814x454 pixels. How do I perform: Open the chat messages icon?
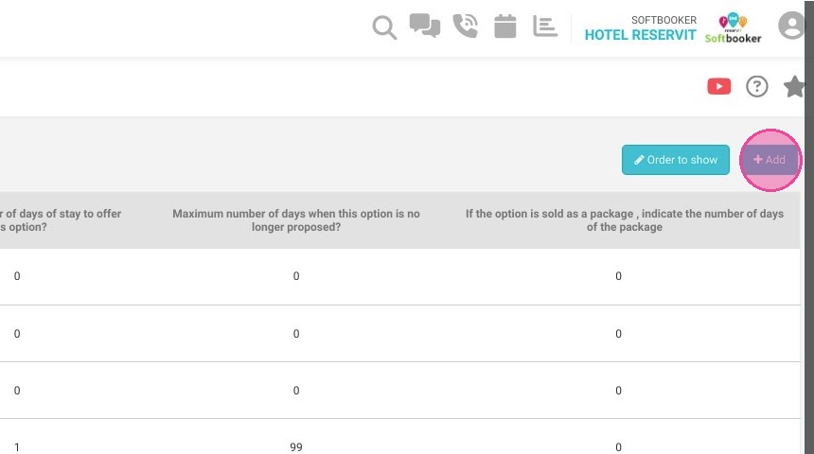coord(425,26)
